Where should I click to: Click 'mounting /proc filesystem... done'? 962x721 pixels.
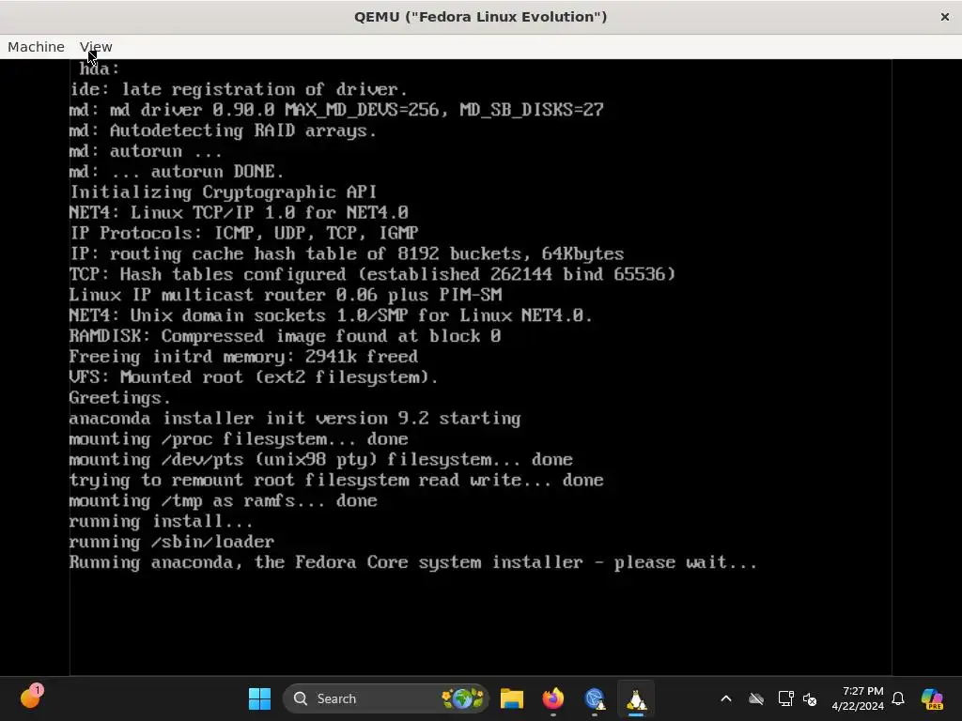coord(238,439)
